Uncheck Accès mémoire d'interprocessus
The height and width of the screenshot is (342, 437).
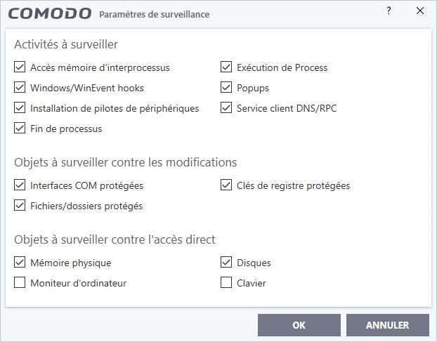(20, 67)
